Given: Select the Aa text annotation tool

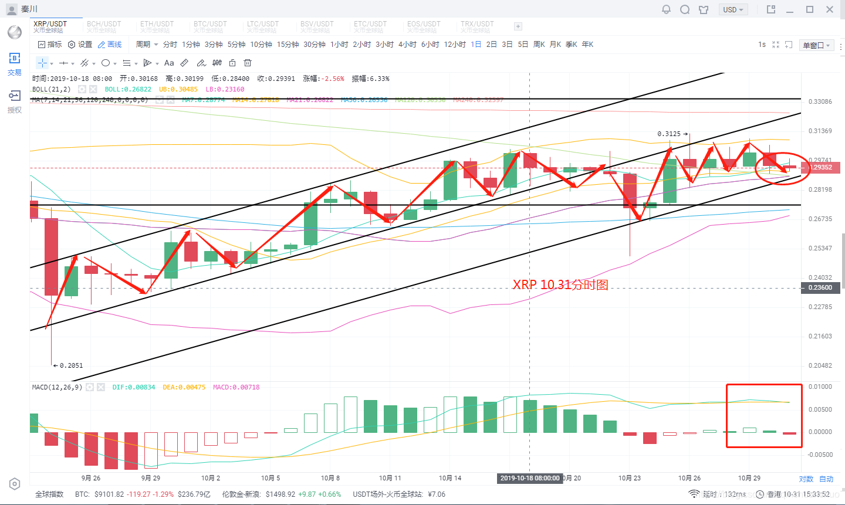Looking at the screenshot, I should click(169, 63).
